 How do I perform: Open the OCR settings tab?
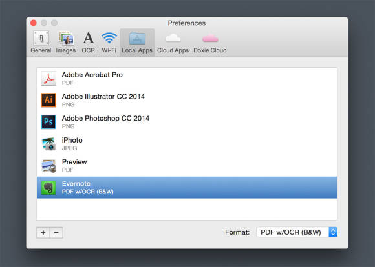pyautogui.click(x=88, y=42)
